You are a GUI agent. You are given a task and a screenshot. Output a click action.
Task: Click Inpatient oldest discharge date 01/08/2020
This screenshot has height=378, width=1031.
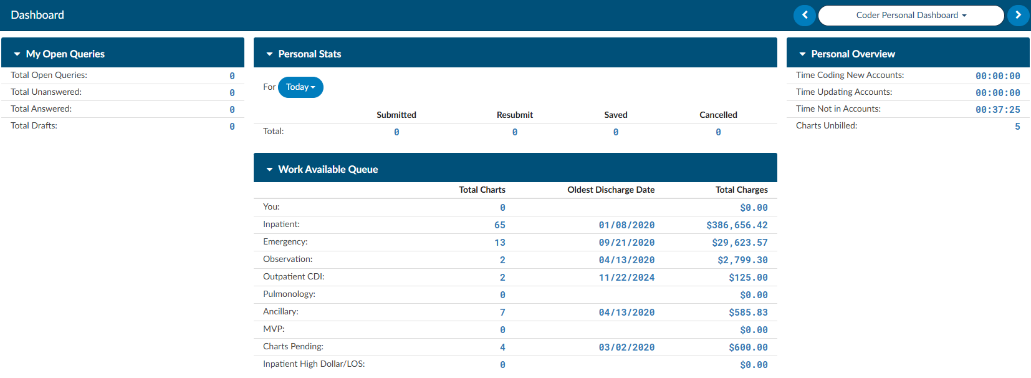tap(626, 225)
